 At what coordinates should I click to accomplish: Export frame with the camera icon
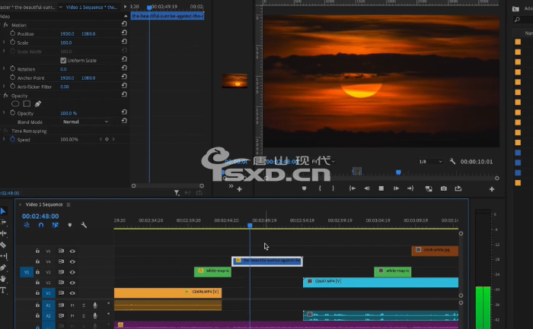[x=444, y=188]
